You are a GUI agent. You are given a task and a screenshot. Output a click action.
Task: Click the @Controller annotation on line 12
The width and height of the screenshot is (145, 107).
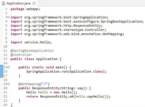tap(21, 55)
